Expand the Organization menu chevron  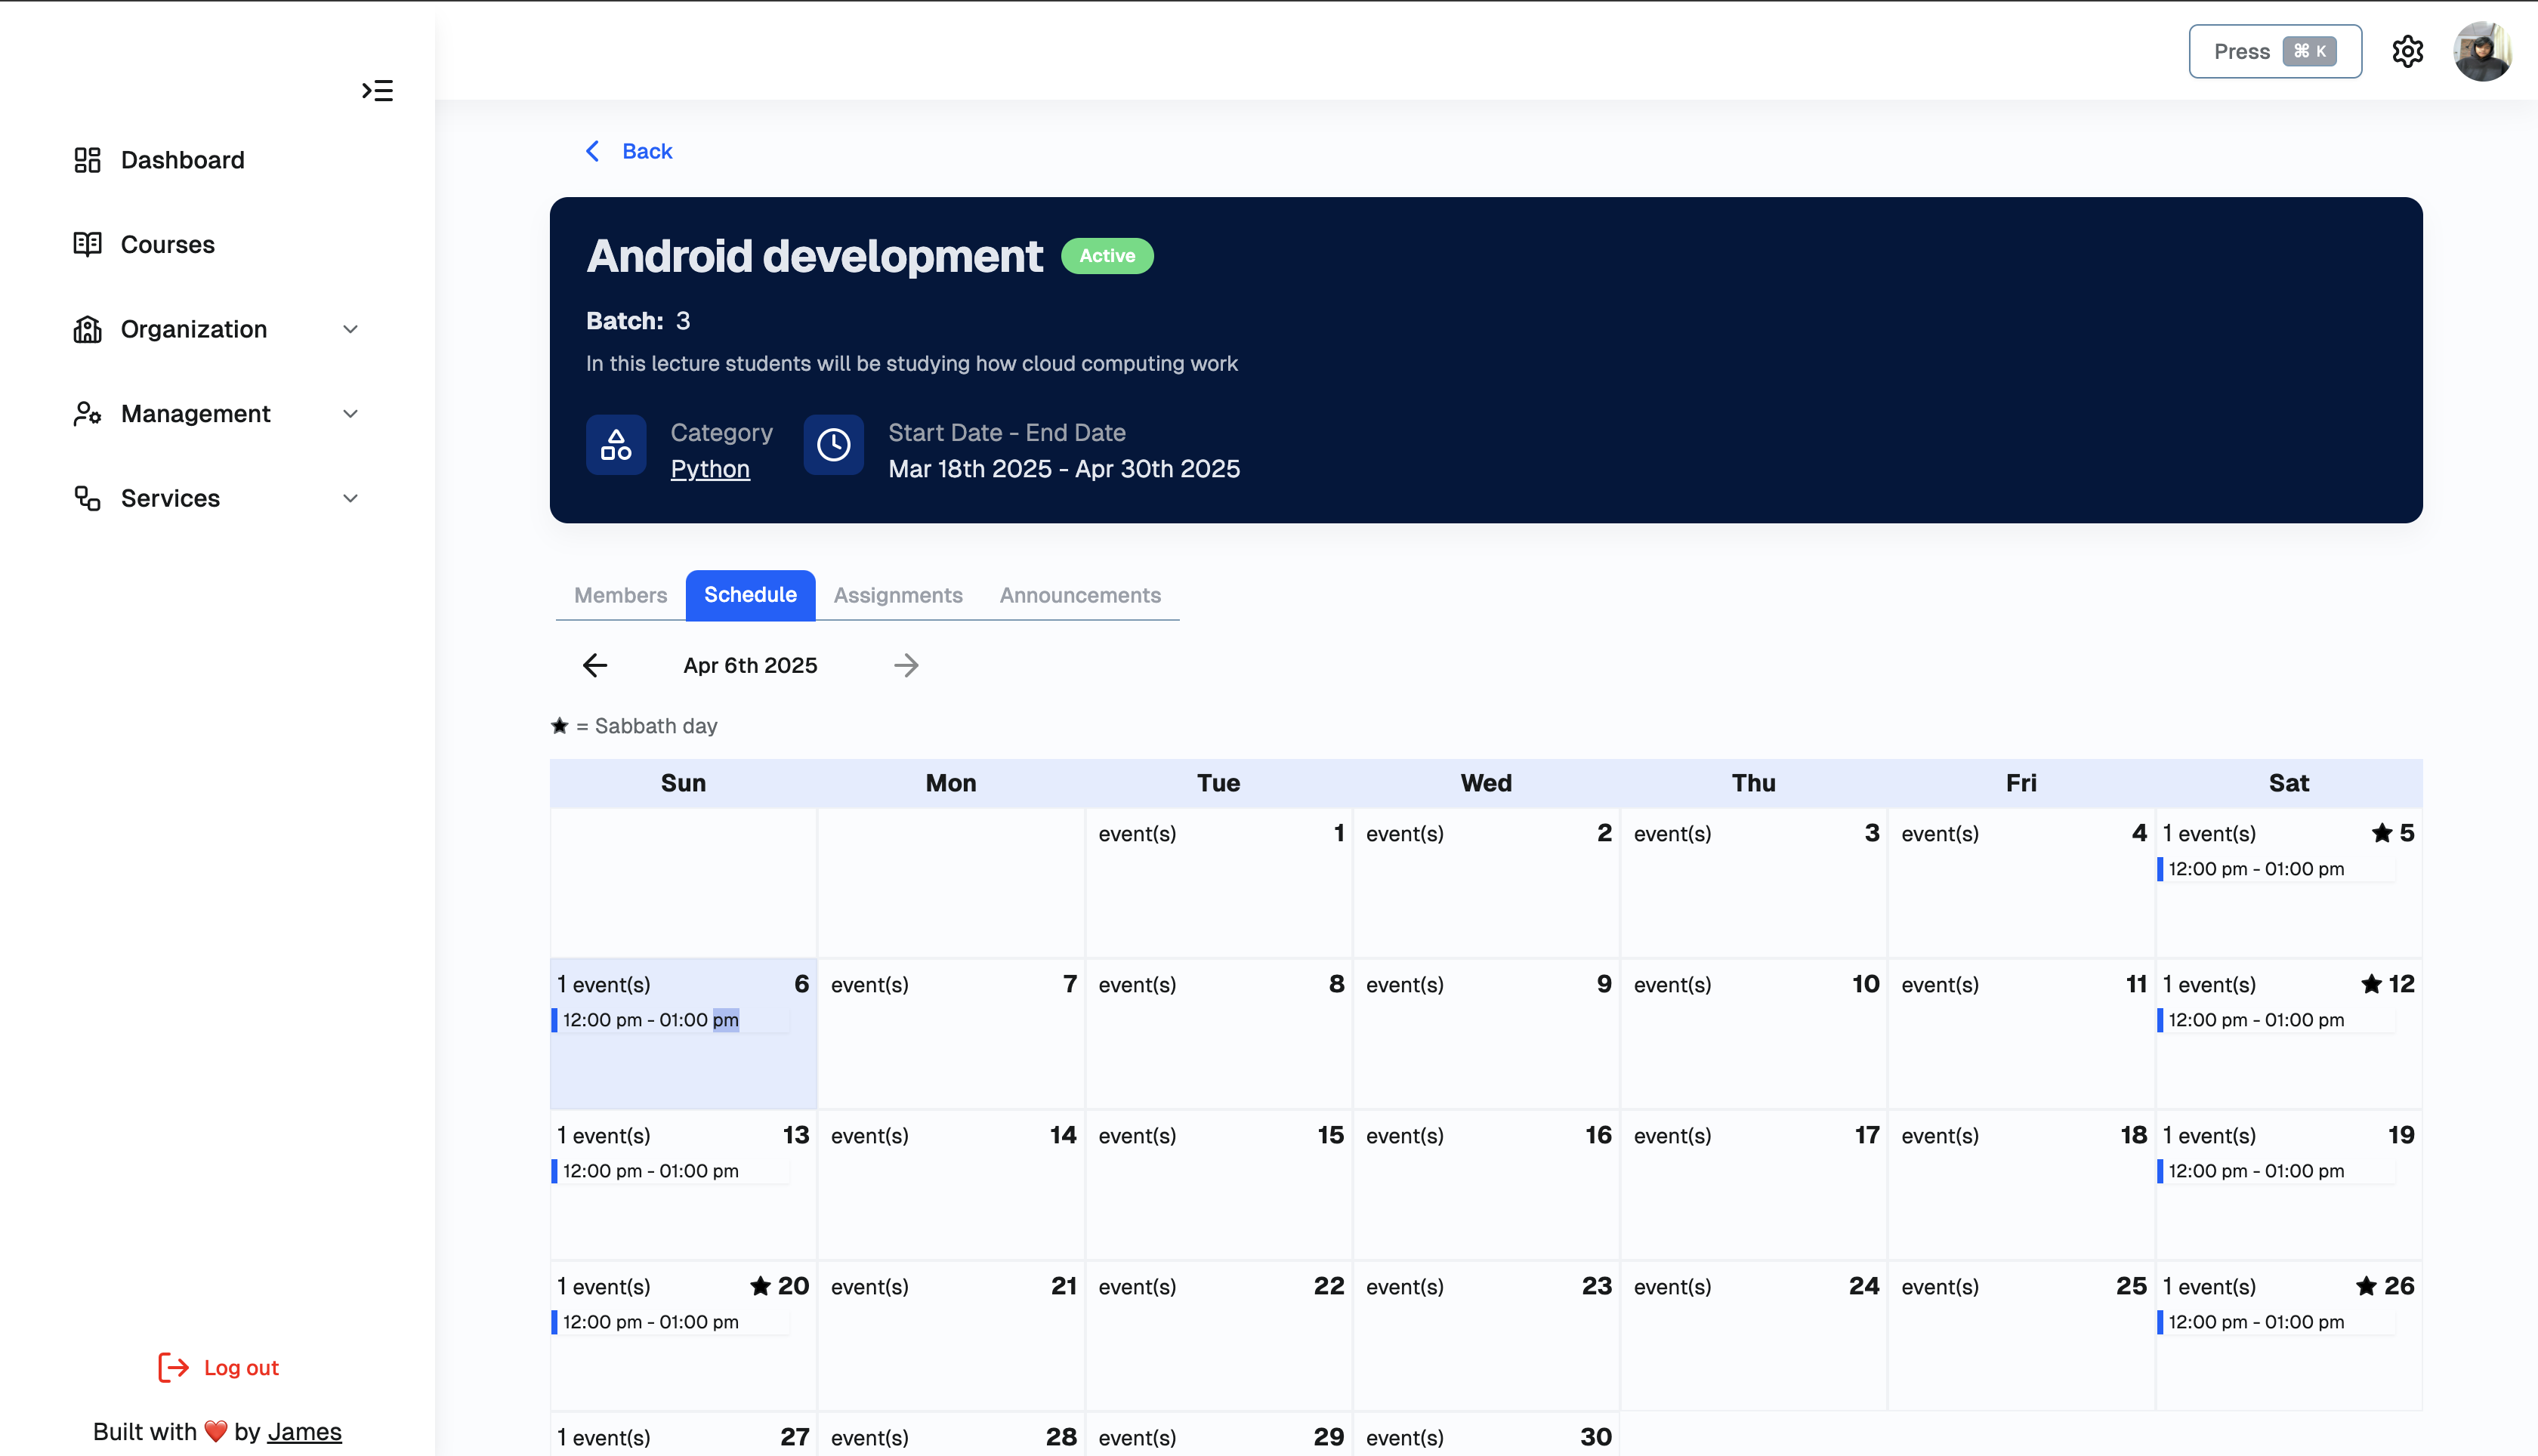pyautogui.click(x=350, y=329)
